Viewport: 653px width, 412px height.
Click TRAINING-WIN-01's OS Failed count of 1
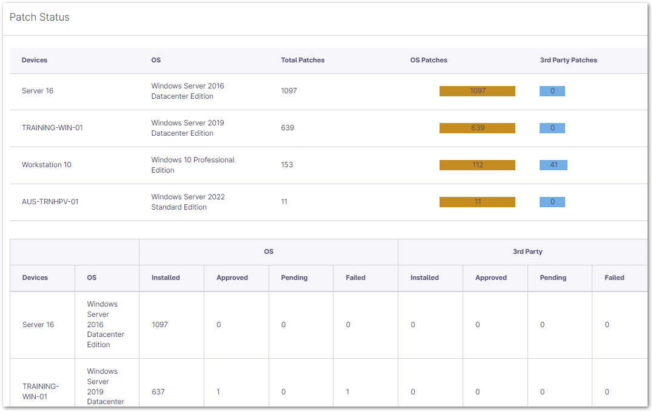[x=347, y=392]
